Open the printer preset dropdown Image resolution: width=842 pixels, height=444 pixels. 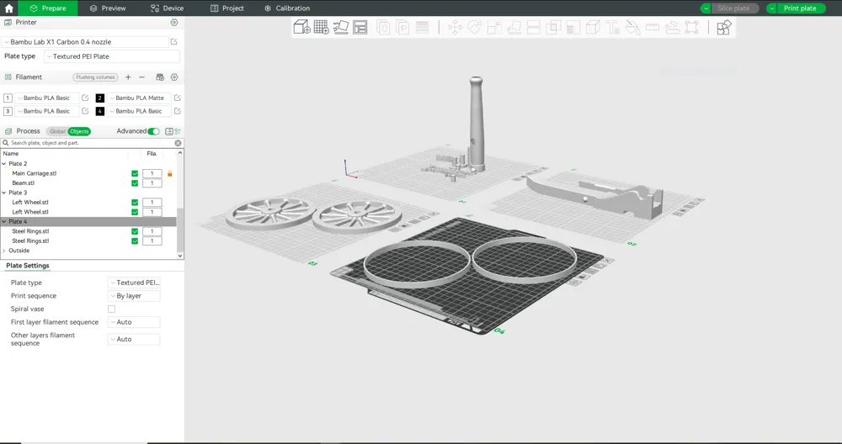(86, 42)
